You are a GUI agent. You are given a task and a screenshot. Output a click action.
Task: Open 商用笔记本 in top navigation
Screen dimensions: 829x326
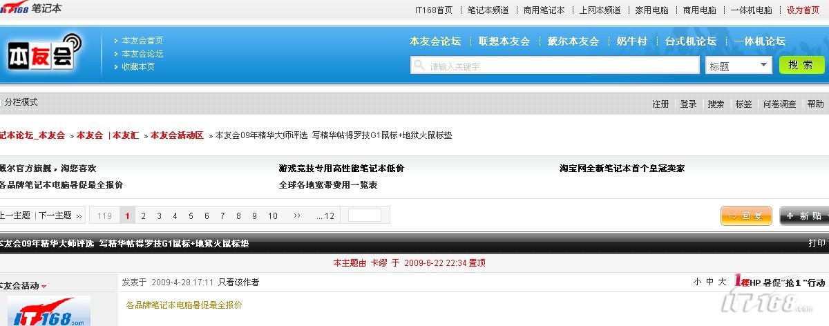pos(544,10)
